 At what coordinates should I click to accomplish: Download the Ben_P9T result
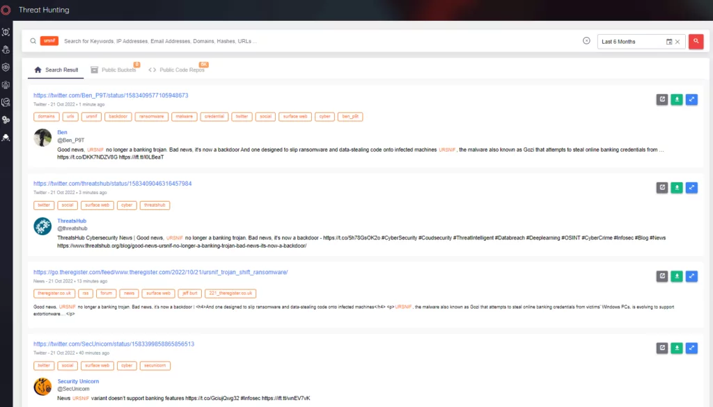677,99
